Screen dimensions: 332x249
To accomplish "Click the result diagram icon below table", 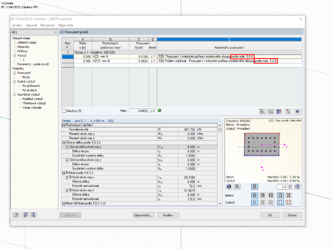I will pyautogui.click(x=263, y=111).
